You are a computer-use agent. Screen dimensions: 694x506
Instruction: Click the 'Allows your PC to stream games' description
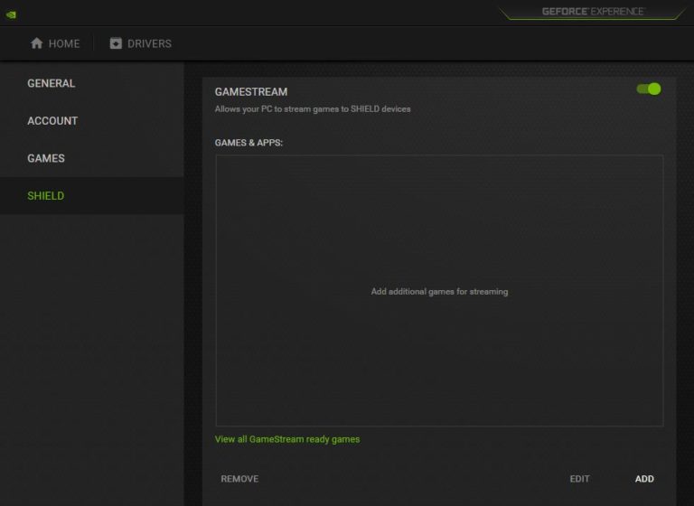(x=313, y=109)
